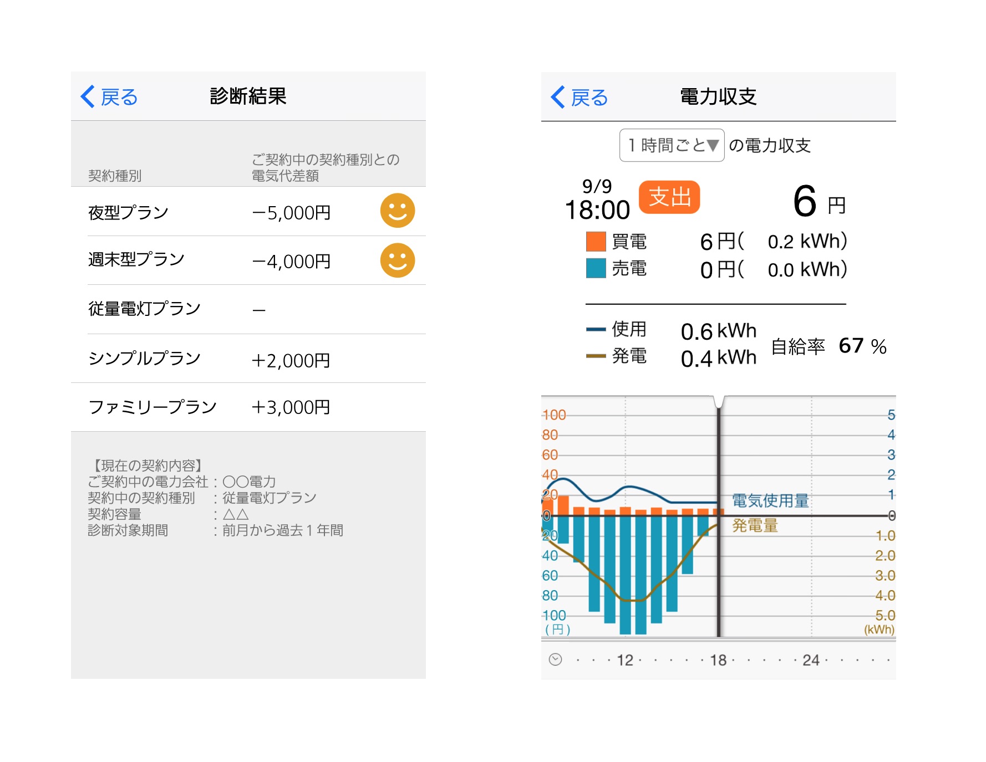Viewport: 986px width, 762px height.
Task: Tap the 24 hour mark on timeline
Action: (811, 660)
